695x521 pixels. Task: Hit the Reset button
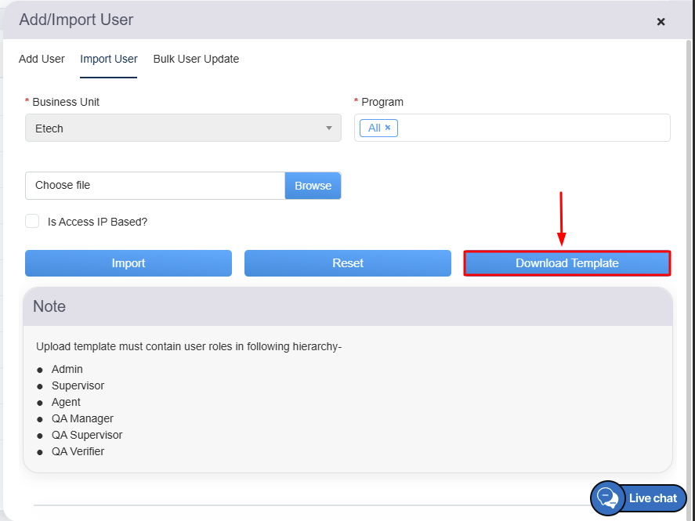[348, 263]
